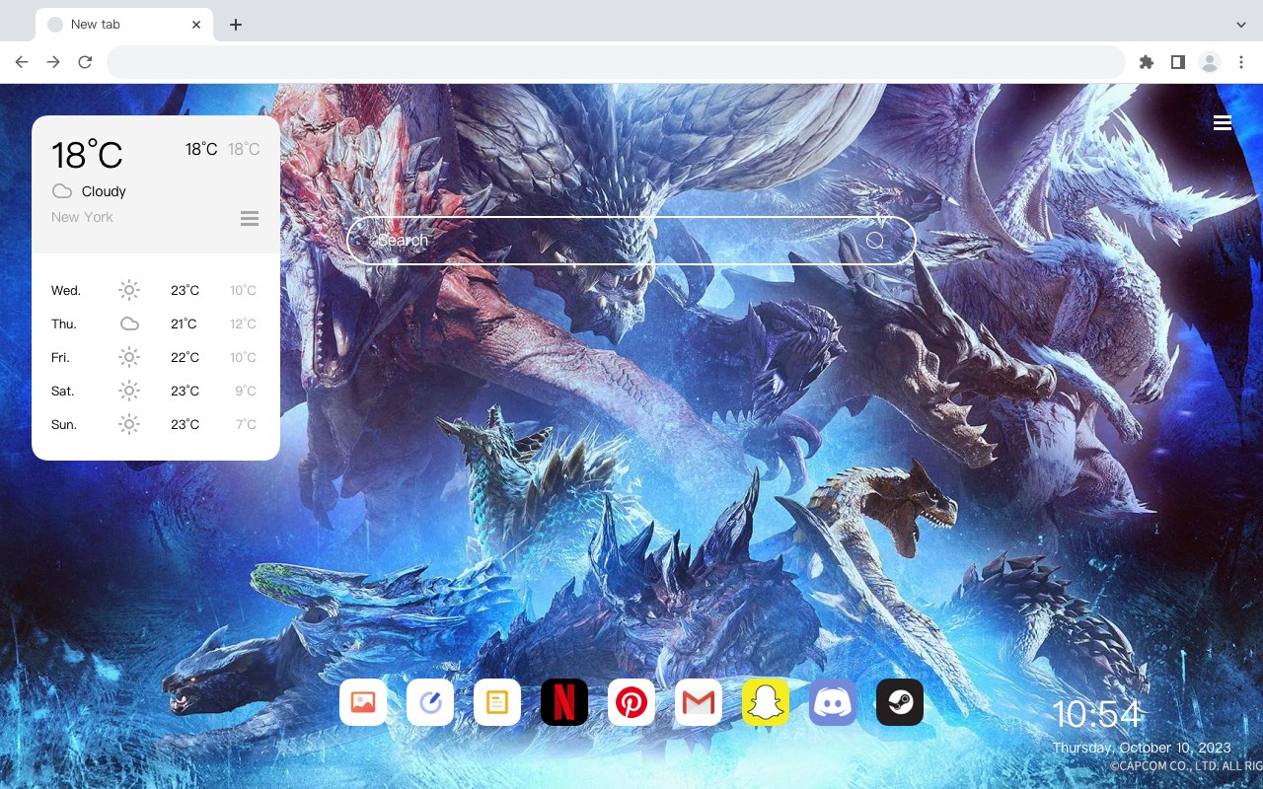The width and height of the screenshot is (1263, 789).
Task: Click into the Search input box
Action: pos(631,241)
